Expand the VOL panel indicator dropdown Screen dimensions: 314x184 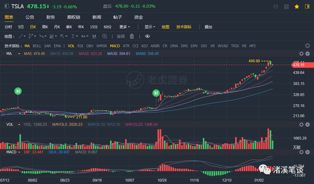pyautogui.click(x=19, y=125)
